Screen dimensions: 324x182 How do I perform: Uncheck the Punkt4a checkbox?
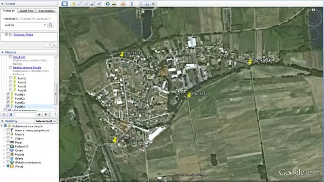8,106
